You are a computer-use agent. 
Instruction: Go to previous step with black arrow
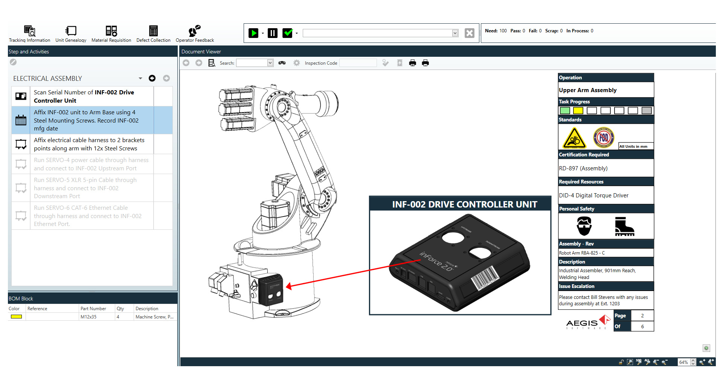[152, 78]
